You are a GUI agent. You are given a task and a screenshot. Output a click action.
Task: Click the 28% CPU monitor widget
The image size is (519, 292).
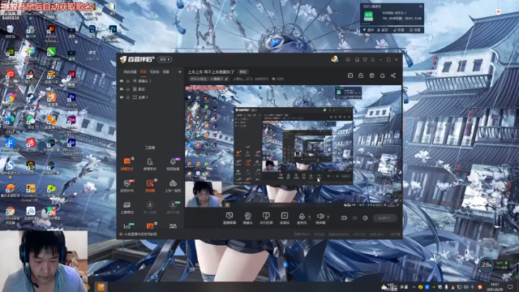[487, 264]
